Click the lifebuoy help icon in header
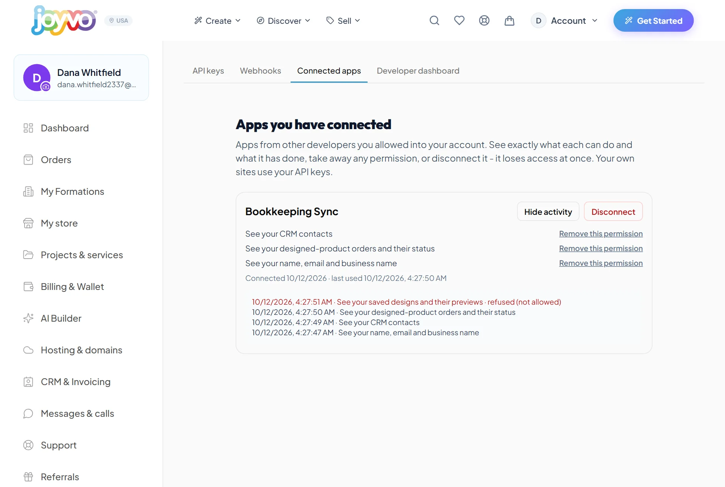 pos(484,20)
